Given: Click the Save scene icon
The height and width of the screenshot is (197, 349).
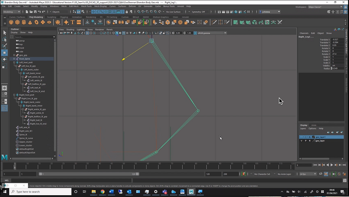Looking at the screenshot, I should (x=35, y=12).
